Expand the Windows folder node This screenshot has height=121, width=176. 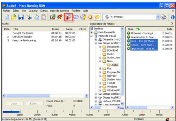100,87
